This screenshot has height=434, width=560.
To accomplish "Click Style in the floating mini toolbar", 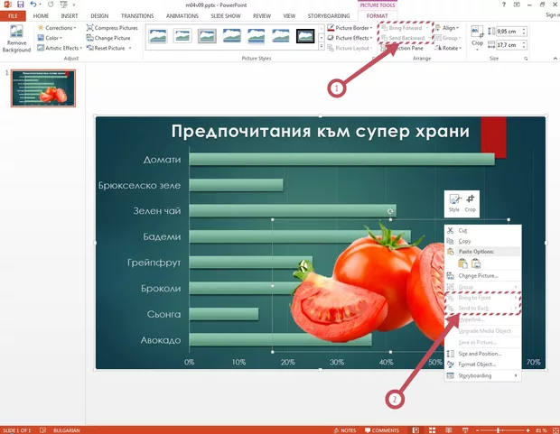I will click(x=454, y=204).
